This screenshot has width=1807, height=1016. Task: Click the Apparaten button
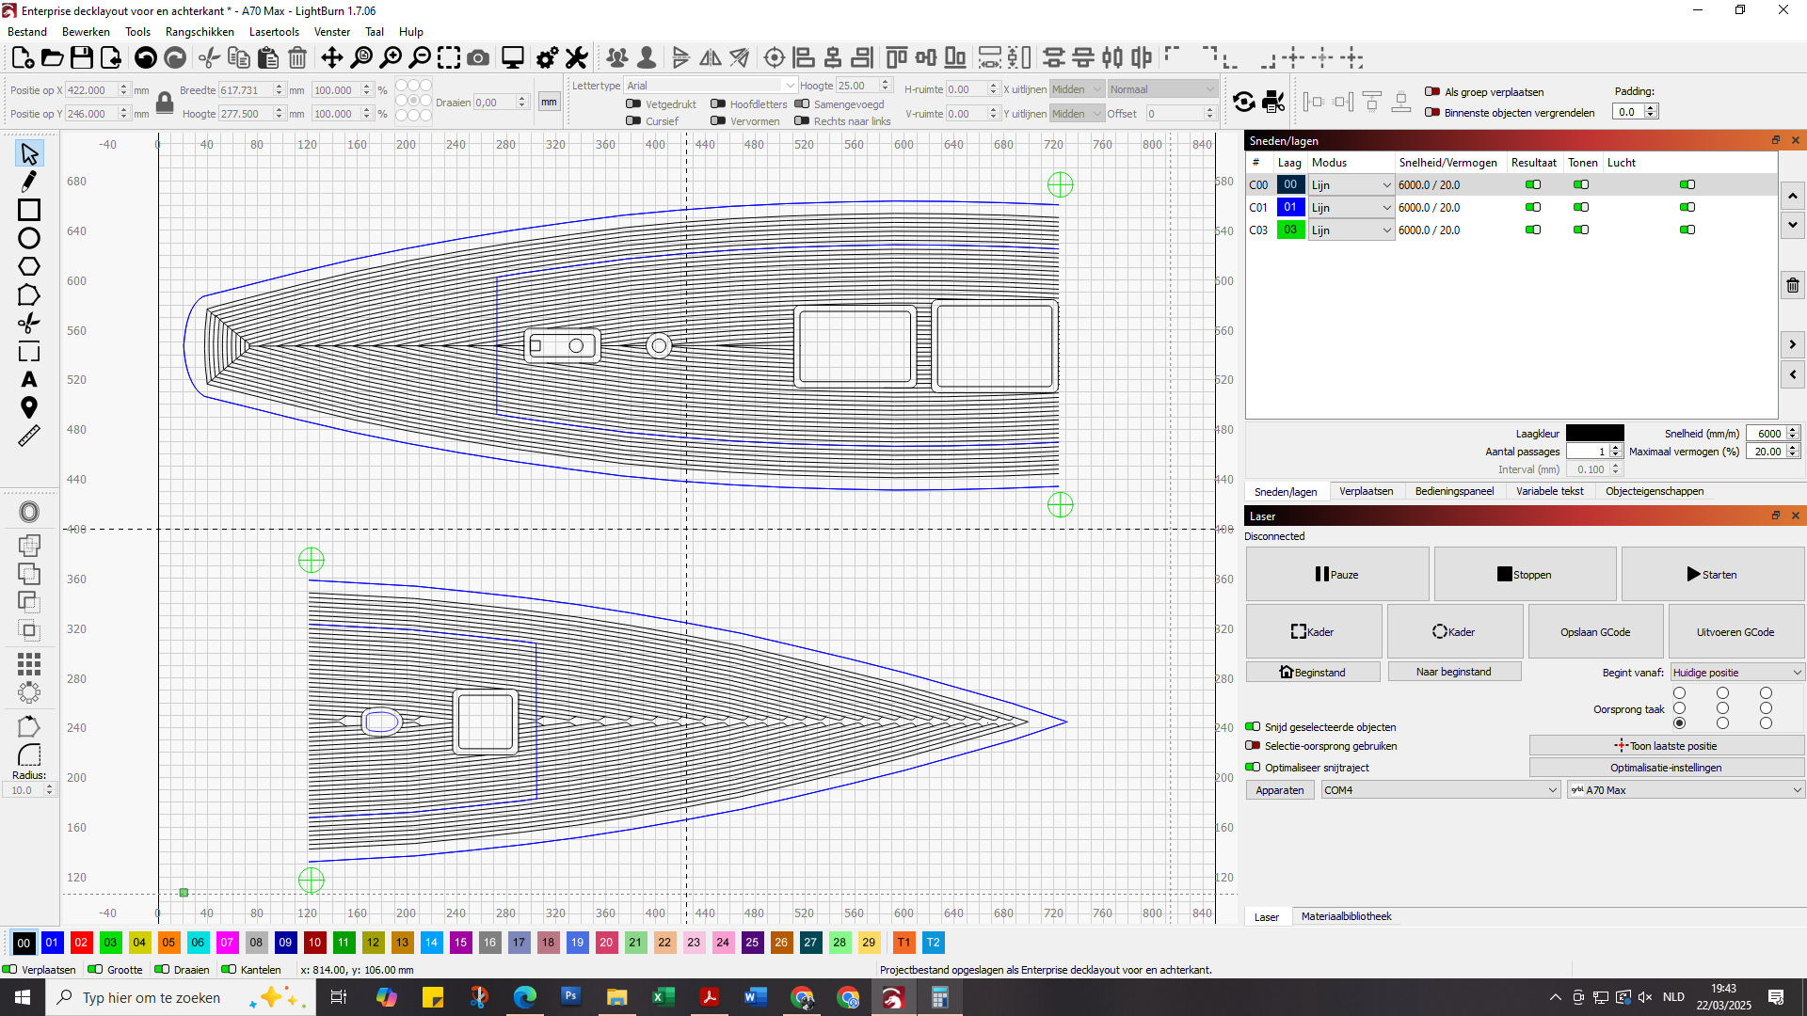coord(1280,790)
